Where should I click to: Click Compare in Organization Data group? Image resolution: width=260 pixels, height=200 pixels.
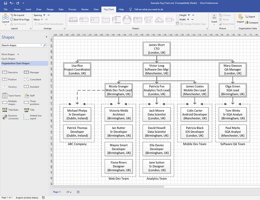point(252,23)
